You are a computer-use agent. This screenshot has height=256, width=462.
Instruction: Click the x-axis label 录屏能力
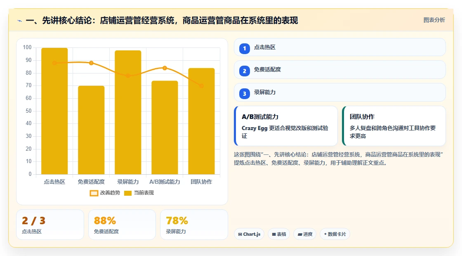click(x=128, y=182)
